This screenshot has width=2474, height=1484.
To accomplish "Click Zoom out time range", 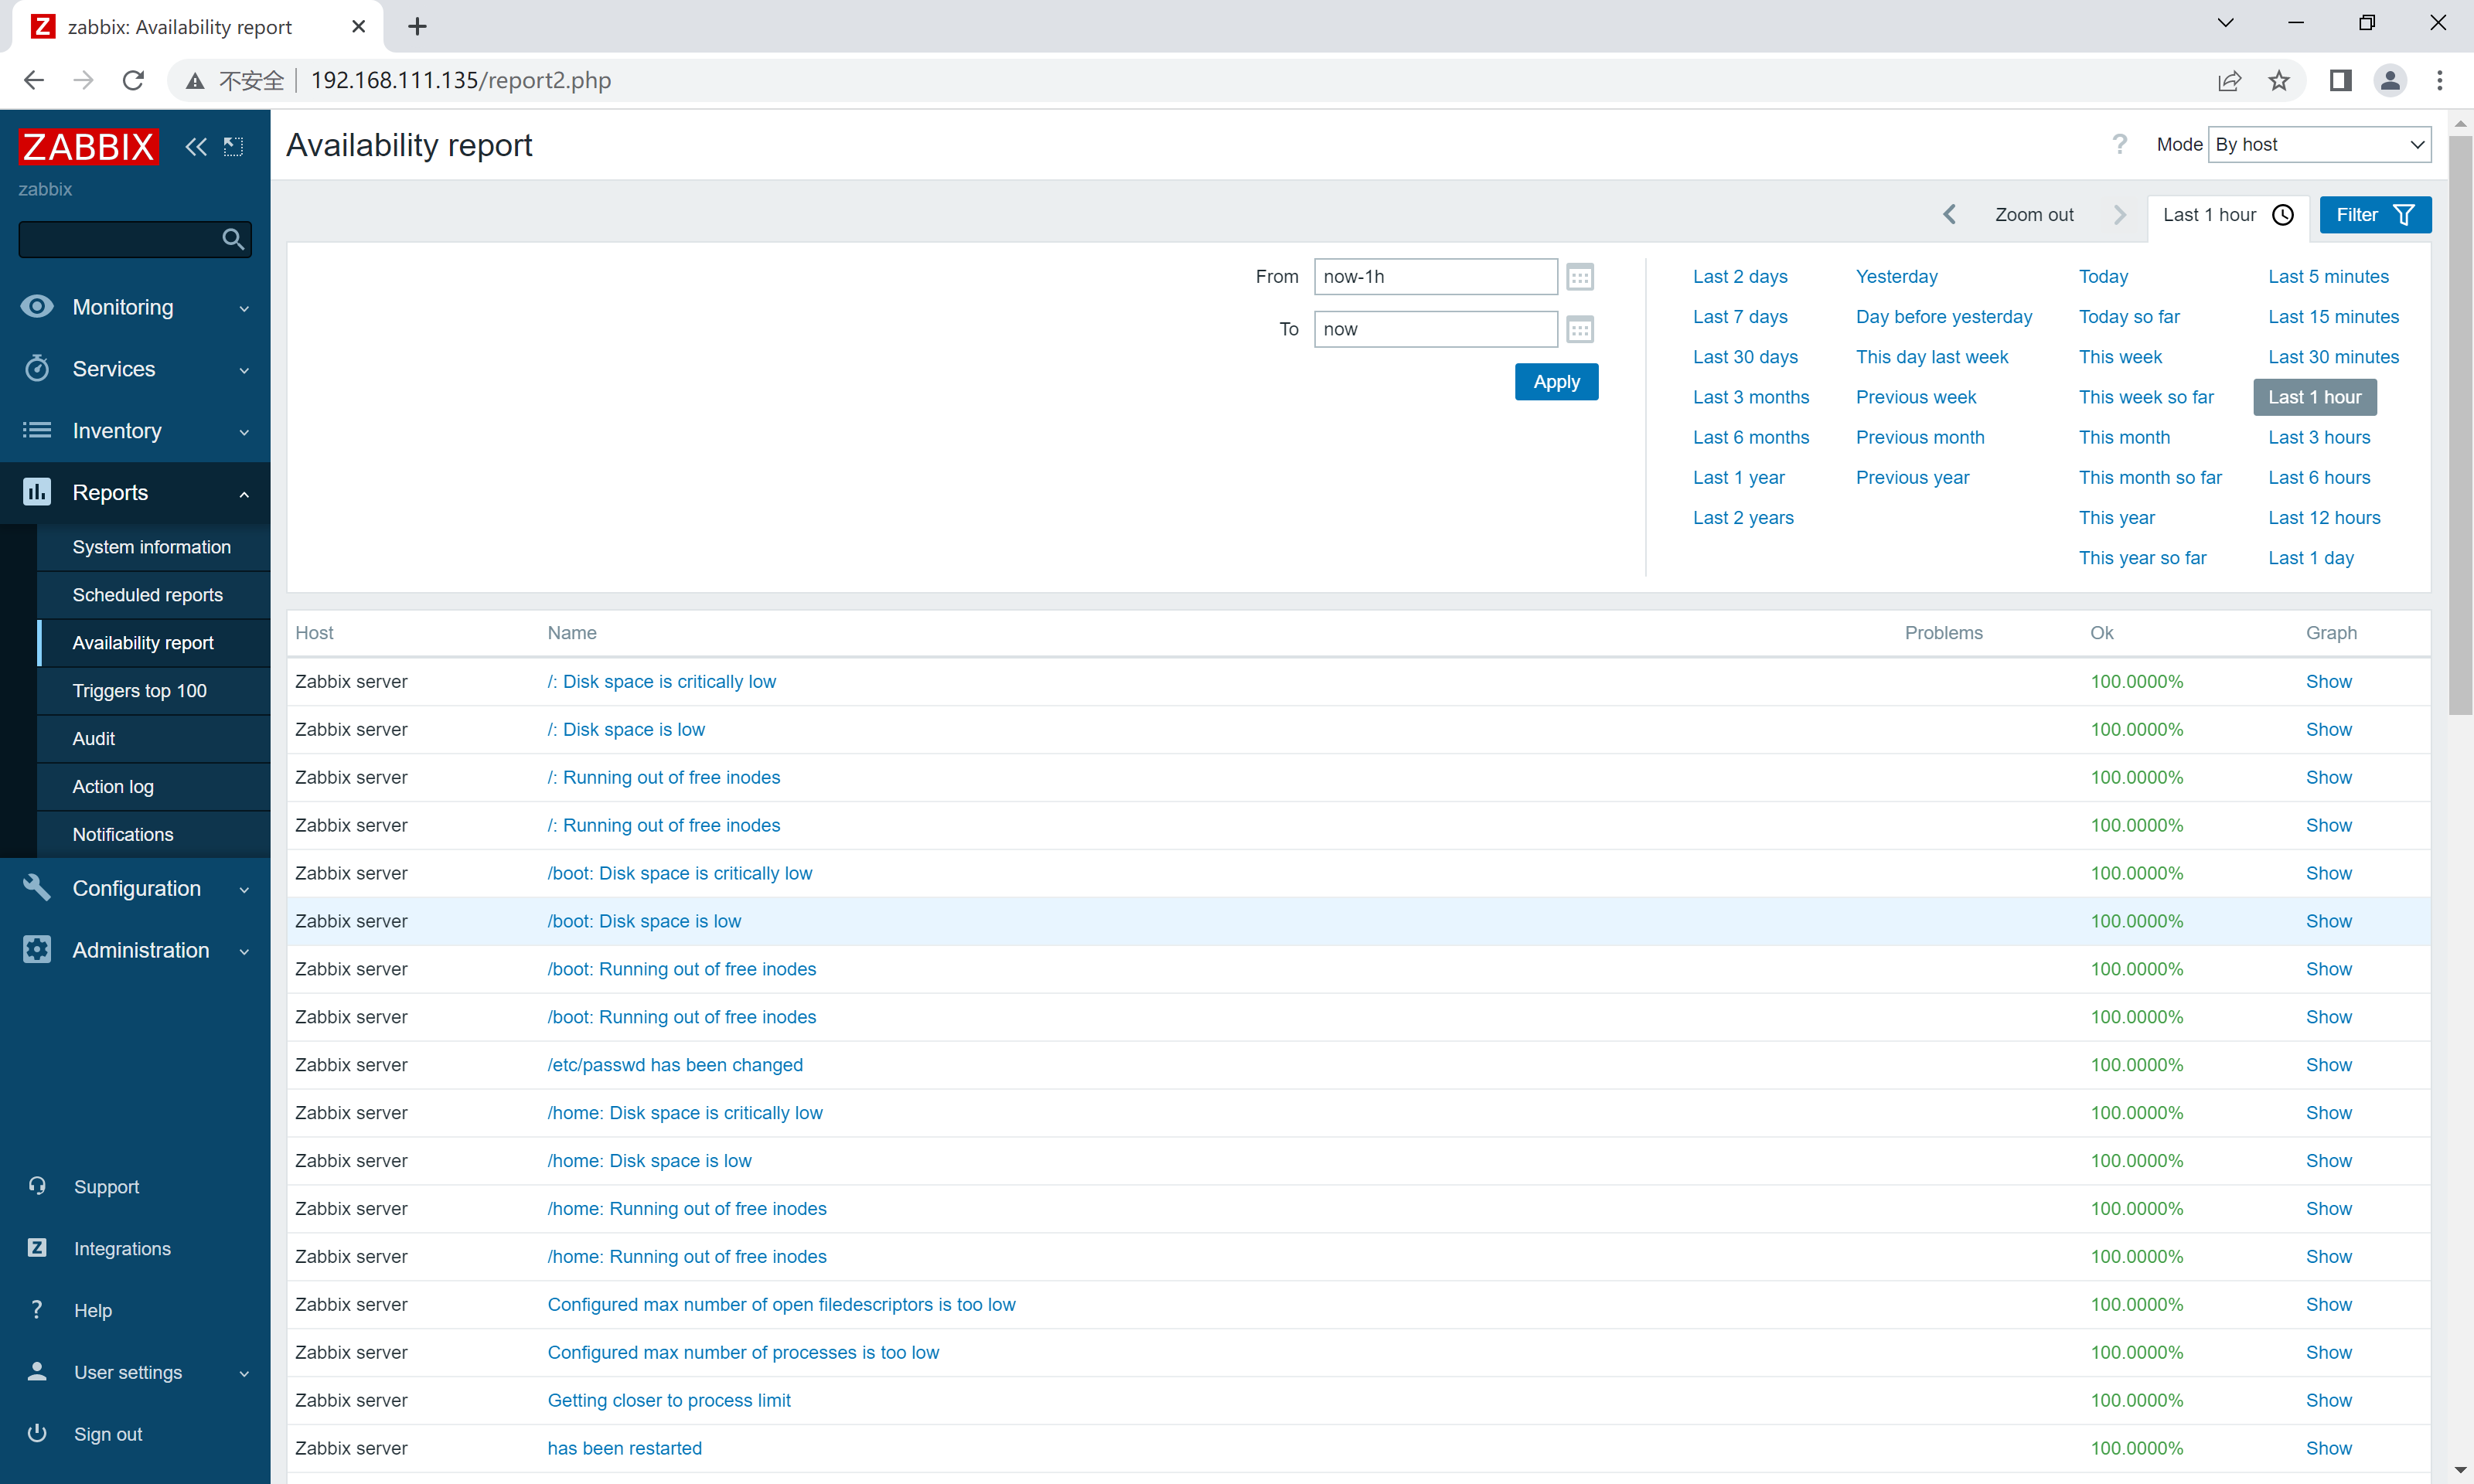I will (2034, 214).
